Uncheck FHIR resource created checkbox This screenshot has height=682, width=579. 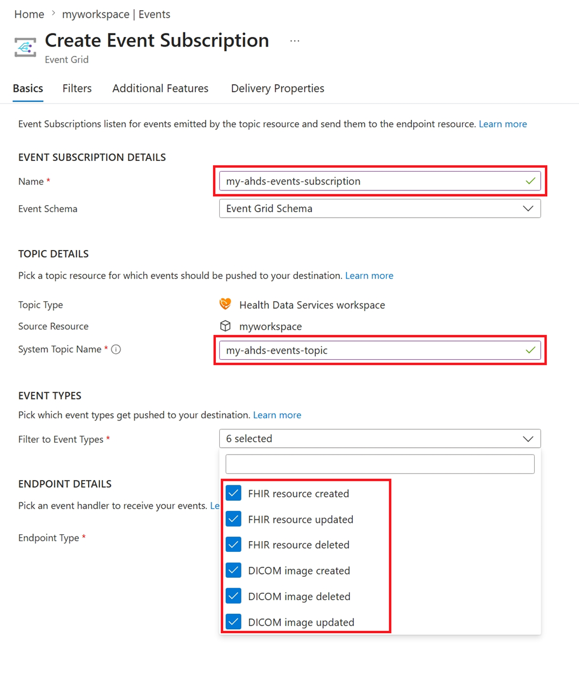click(x=234, y=493)
